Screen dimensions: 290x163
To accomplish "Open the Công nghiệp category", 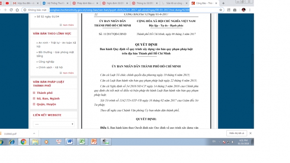I will 46,62.
